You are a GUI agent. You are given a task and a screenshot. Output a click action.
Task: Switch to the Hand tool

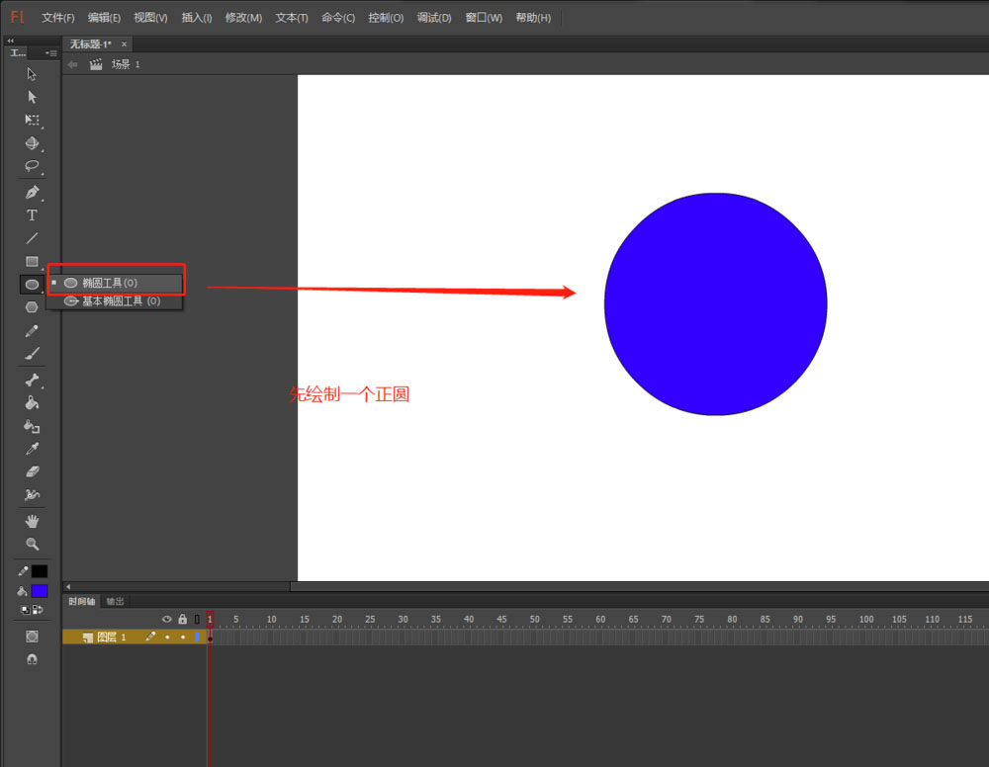point(32,521)
